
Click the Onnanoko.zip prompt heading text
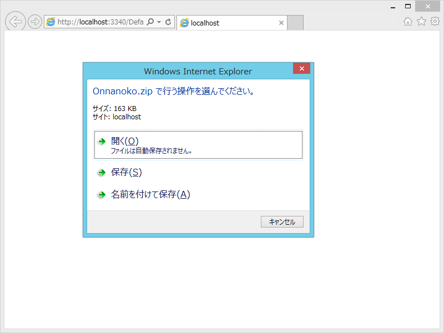pyautogui.click(x=174, y=91)
